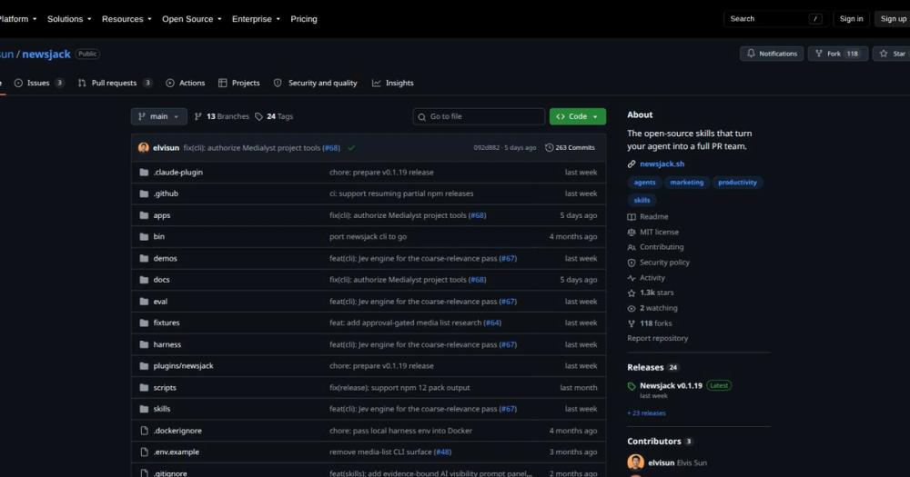The height and width of the screenshot is (477, 910).
Task: Click the apps folder icon
Action: pos(144,215)
